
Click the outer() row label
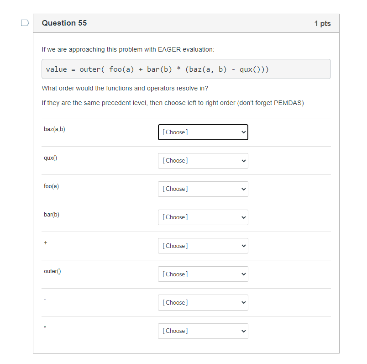coord(52,271)
